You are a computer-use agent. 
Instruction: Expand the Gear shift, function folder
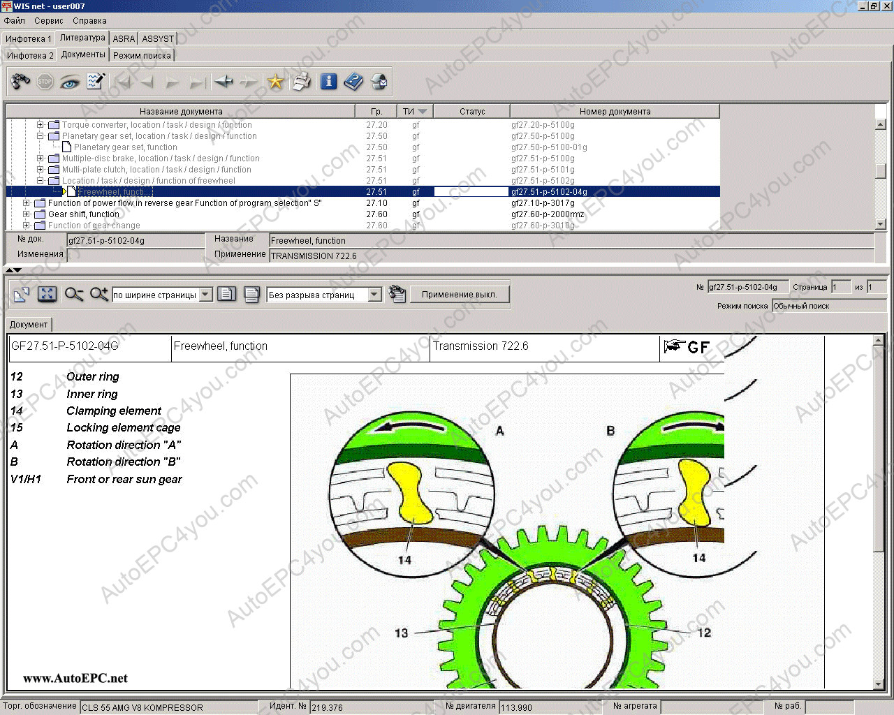[x=27, y=214]
